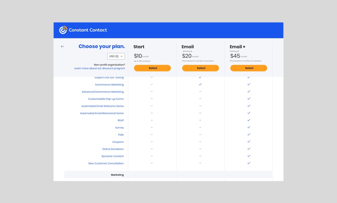The height and width of the screenshot is (203, 337).
Task: Click Advanced Ecommerce Marketing feature link
Action: point(103,92)
